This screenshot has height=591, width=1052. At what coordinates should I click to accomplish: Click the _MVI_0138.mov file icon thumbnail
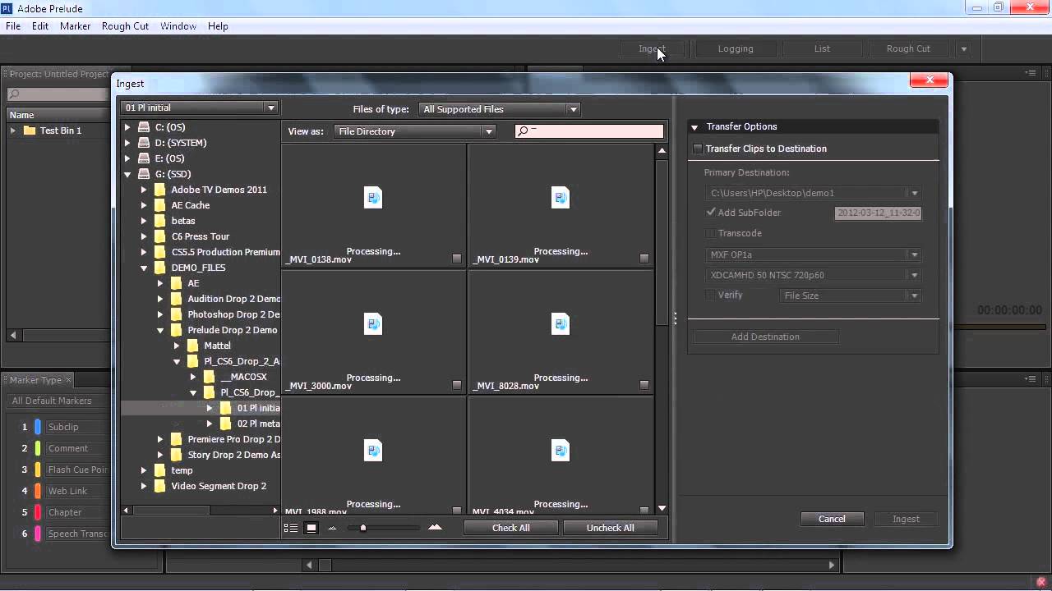click(x=373, y=197)
